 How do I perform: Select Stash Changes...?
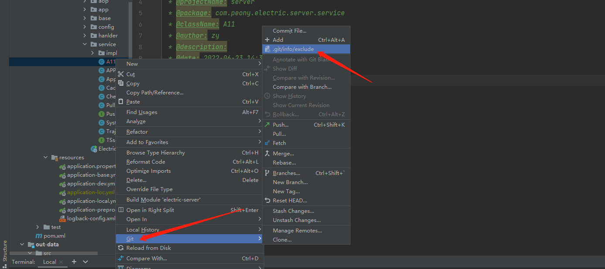[306, 211]
